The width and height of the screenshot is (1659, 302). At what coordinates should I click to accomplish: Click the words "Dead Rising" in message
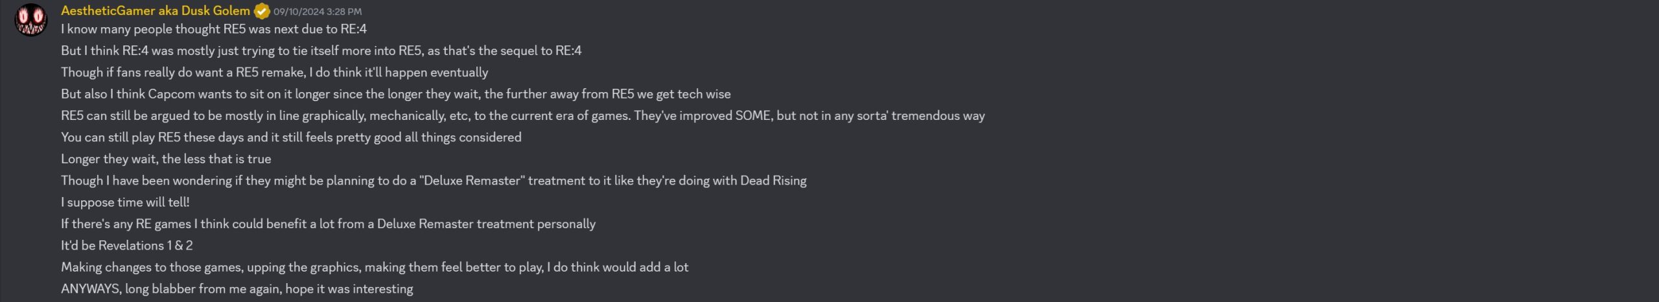[x=773, y=181]
